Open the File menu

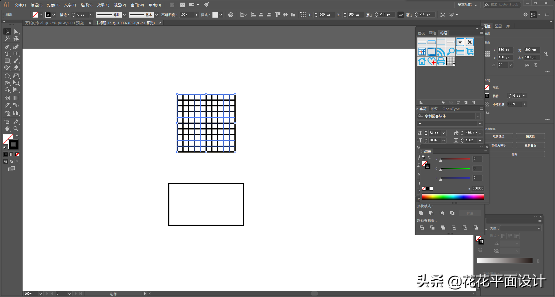pos(20,5)
